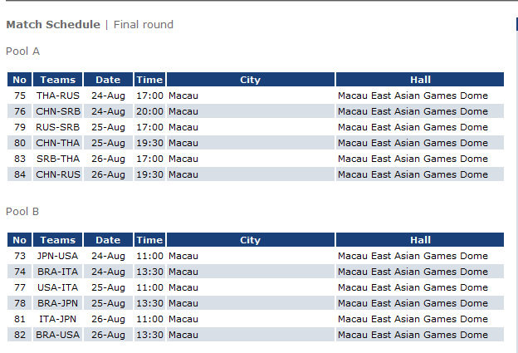Click match number 77 USA-ITA
518x353 pixels.
click(20, 287)
